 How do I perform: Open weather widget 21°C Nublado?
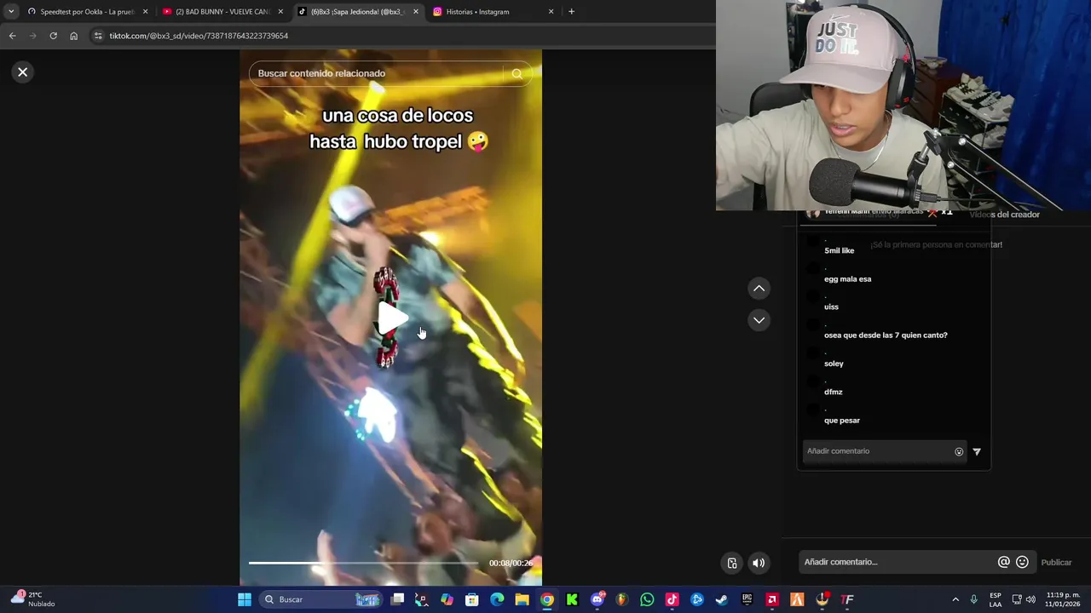pyautogui.click(x=32, y=599)
